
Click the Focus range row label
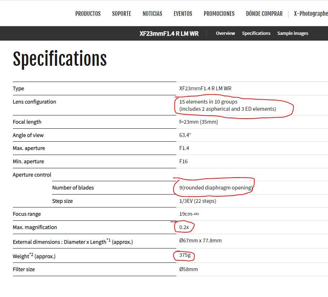(27, 214)
